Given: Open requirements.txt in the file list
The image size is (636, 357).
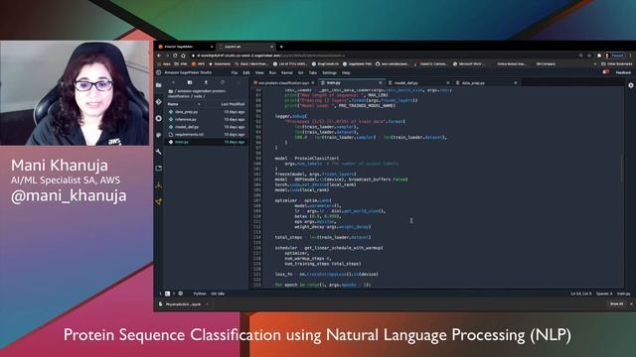Looking at the screenshot, I should 207,135.
